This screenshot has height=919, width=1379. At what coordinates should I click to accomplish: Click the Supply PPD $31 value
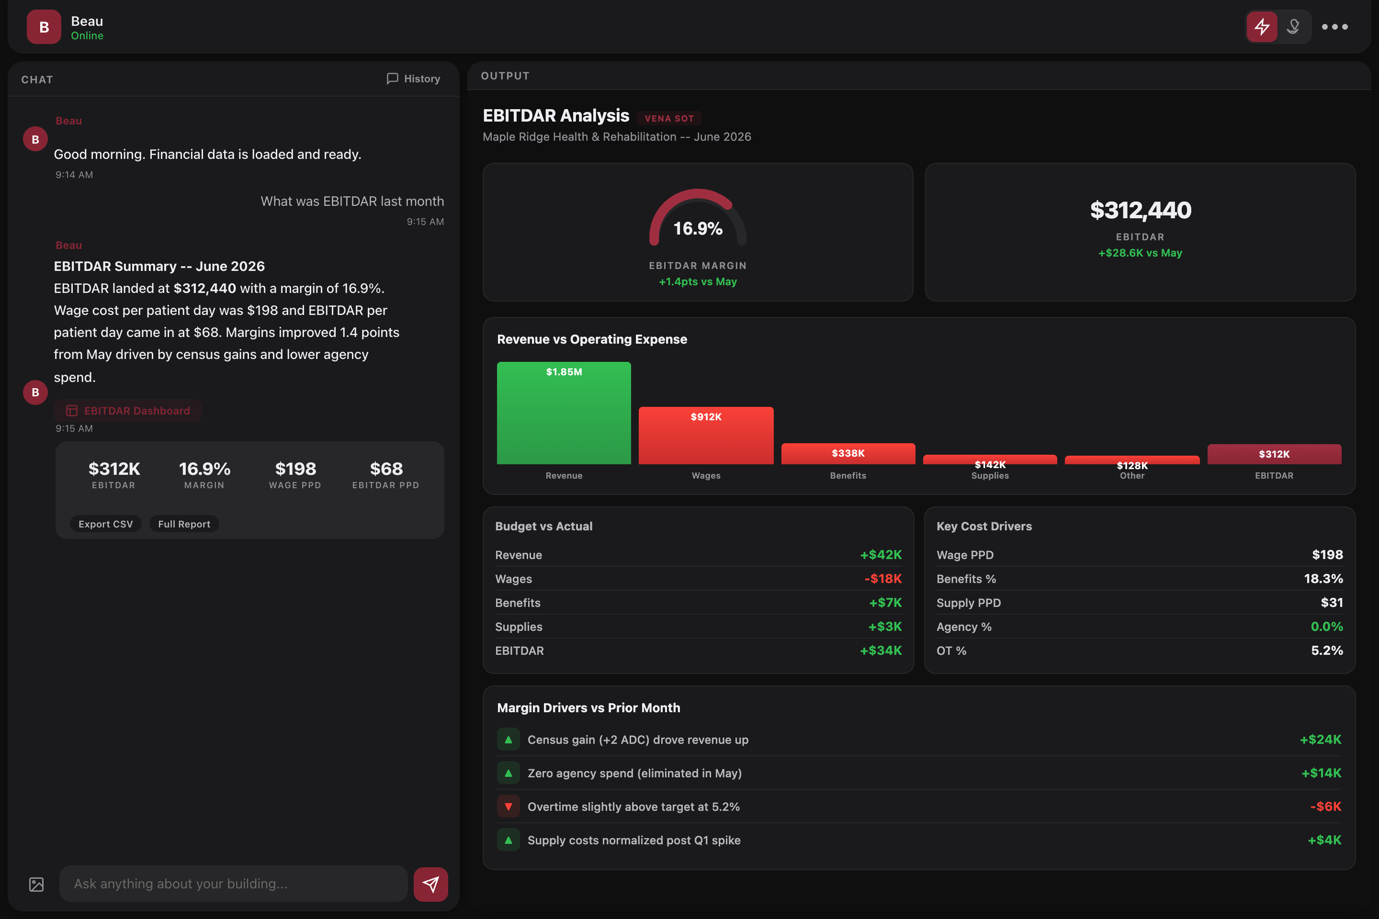coord(1332,603)
